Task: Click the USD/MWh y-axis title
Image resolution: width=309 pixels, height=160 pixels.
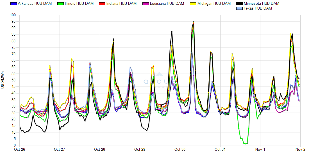Action: point(3,80)
